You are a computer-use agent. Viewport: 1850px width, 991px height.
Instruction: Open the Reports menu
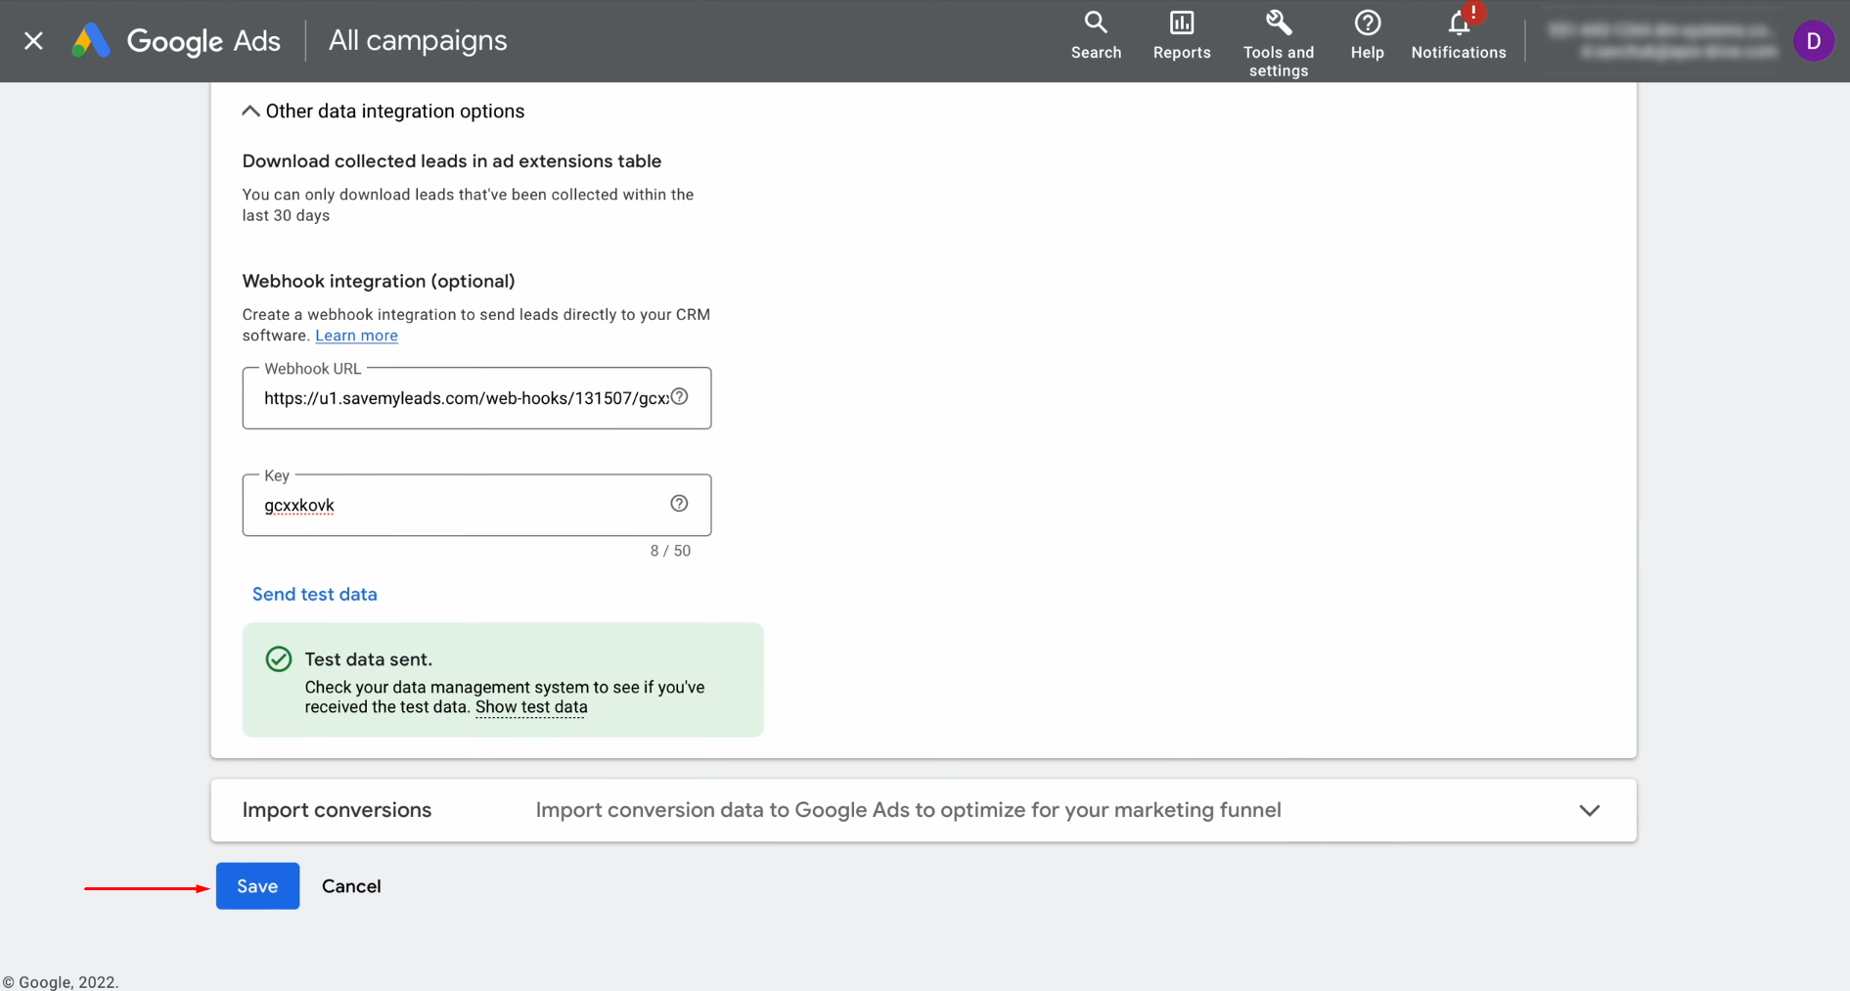[1182, 35]
